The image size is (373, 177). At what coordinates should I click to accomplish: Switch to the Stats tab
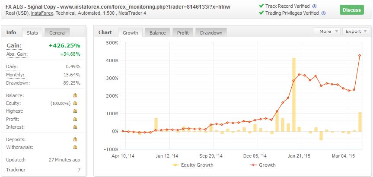[32, 33]
